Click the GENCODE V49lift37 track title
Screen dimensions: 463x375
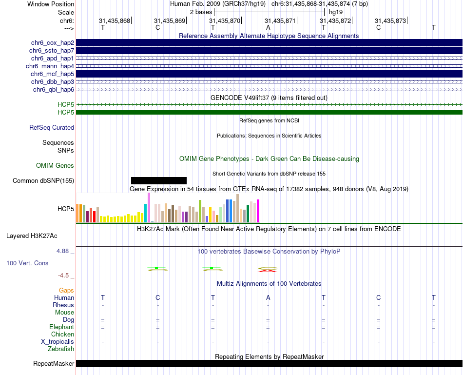click(x=269, y=98)
